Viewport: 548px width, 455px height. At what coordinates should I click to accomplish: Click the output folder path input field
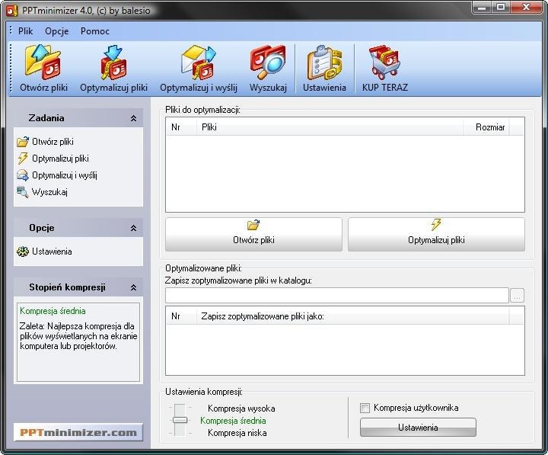(337, 296)
